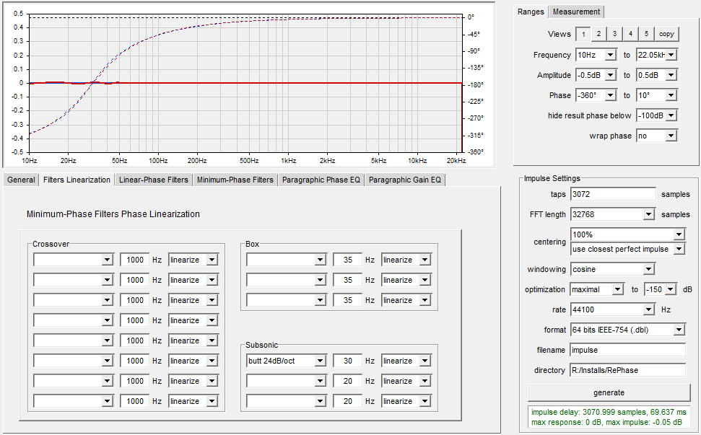The image size is (701, 435).
Task: Open the Minimum-Phase Filters tab
Action: click(235, 180)
